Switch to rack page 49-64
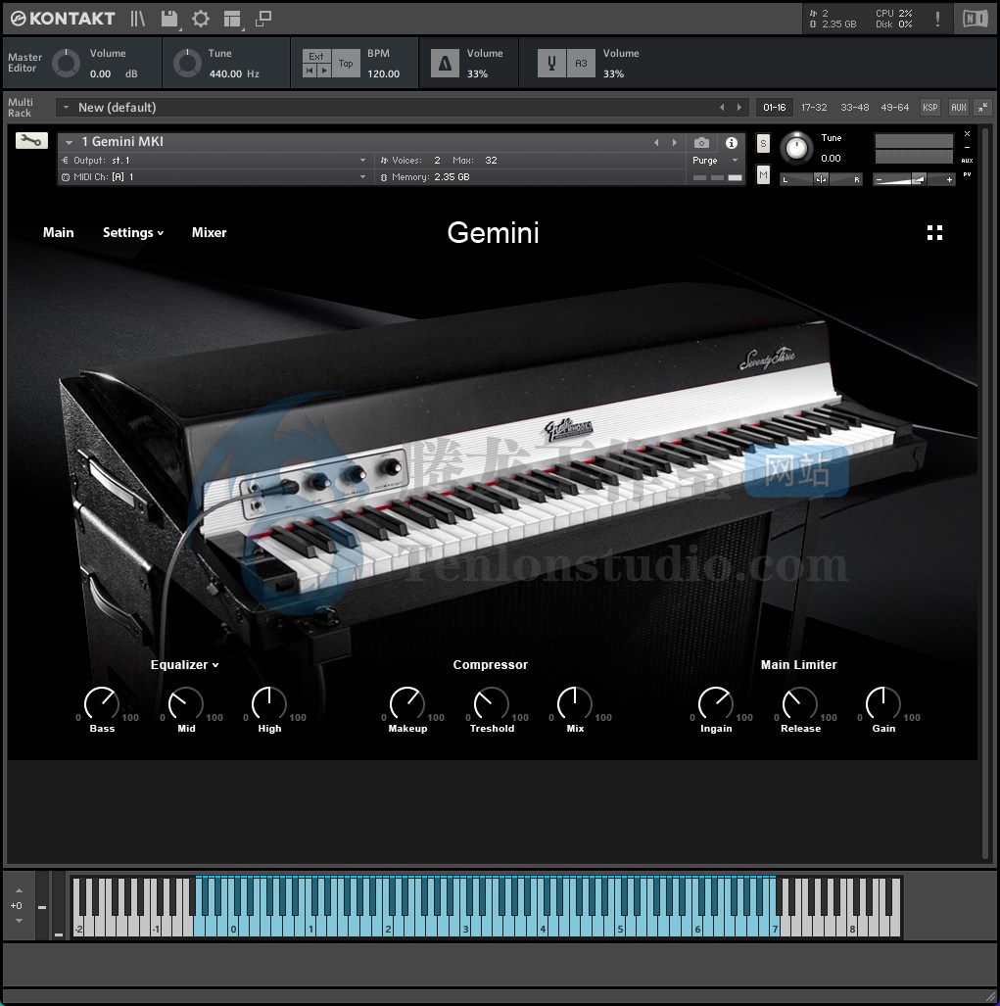Image resolution: width=1000 pixels, height=1006 pixels. pos(895,107)
